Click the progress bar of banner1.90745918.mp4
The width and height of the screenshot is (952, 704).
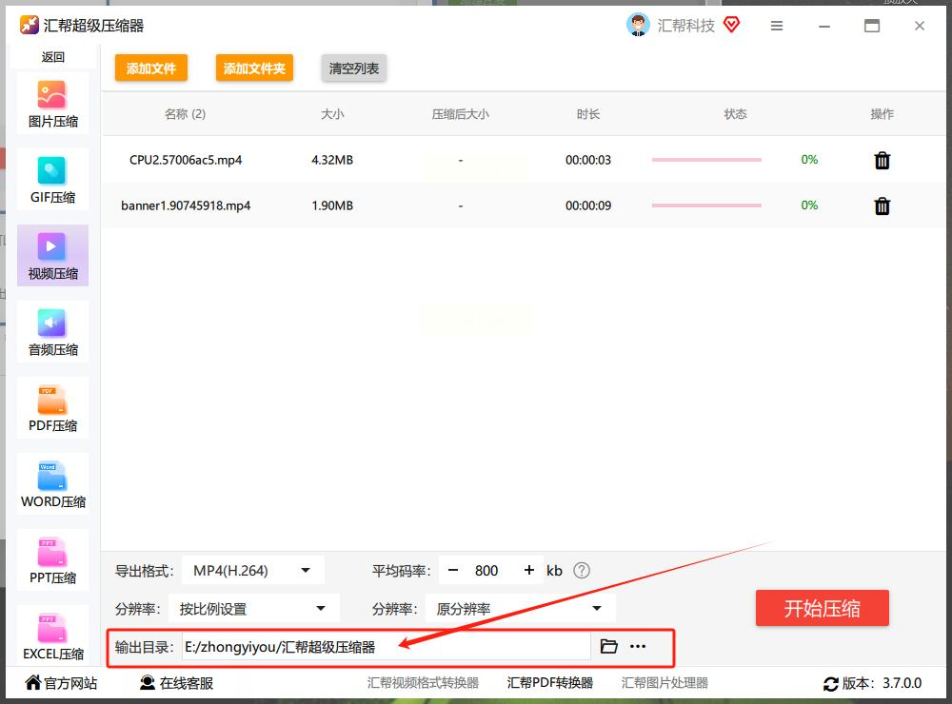[706, 205]
